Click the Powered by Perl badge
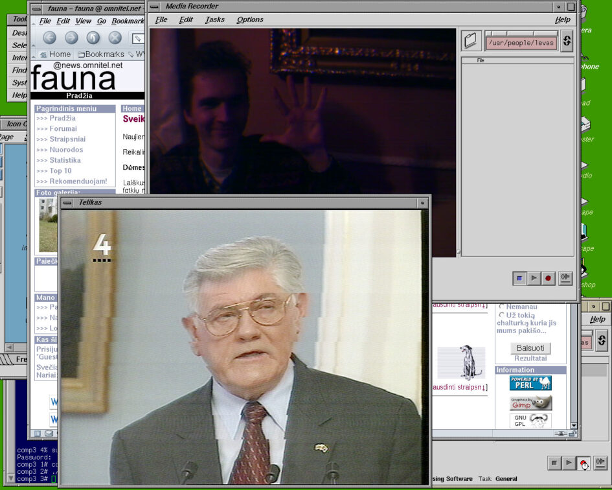This screenshot has width=612, height=490. [x=530, y=383]
